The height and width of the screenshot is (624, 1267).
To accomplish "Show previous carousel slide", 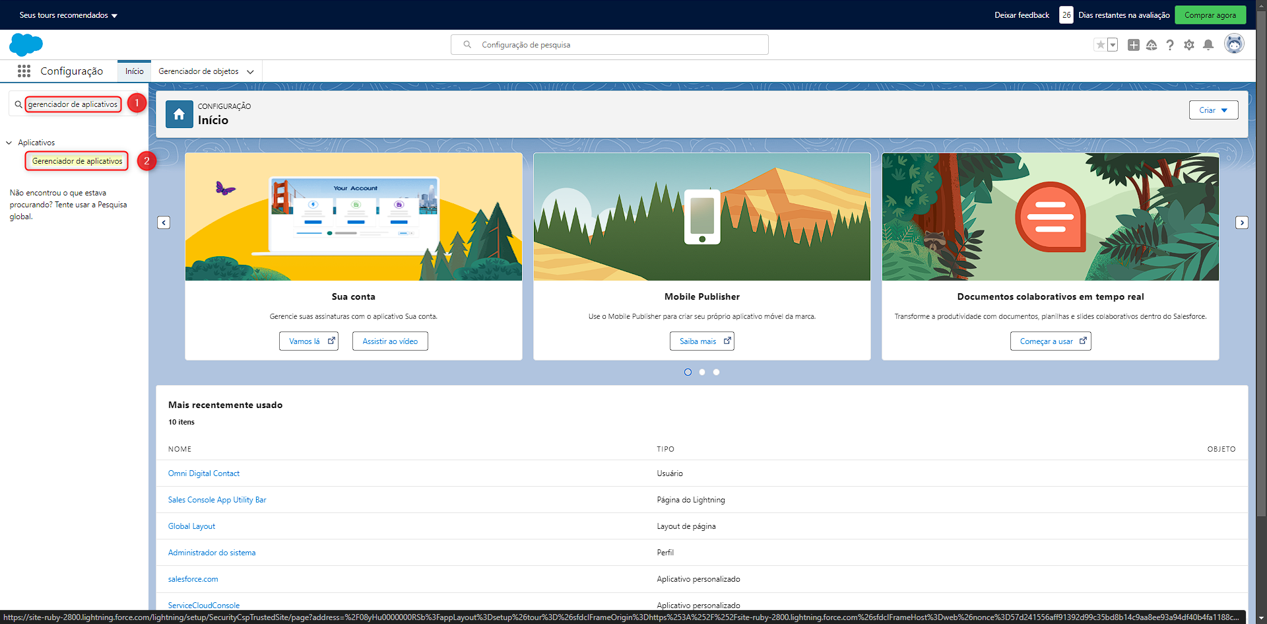I will [164, 223].
